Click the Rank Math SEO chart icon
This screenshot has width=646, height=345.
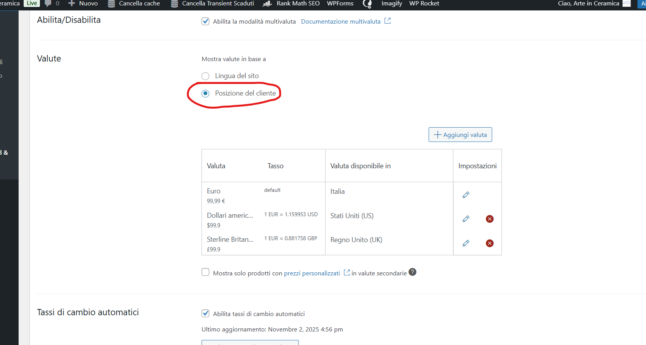click(x=267, y=3)
